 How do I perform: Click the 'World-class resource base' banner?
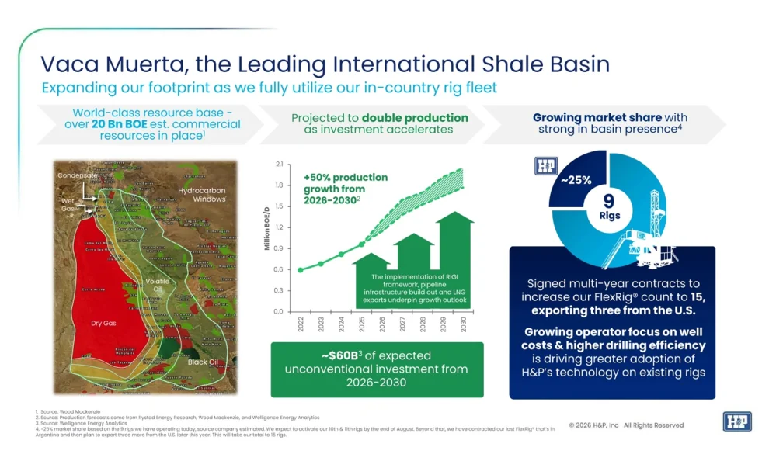[152, 124]
